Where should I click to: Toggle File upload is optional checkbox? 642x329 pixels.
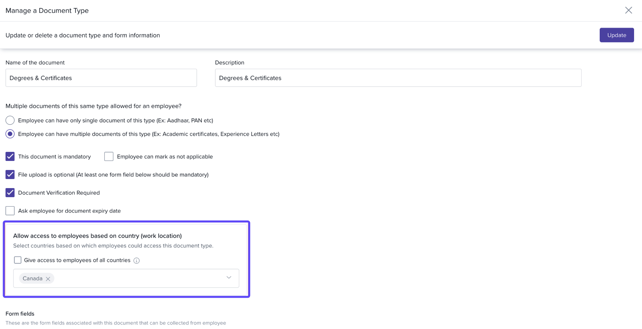(x=10, y=175)
